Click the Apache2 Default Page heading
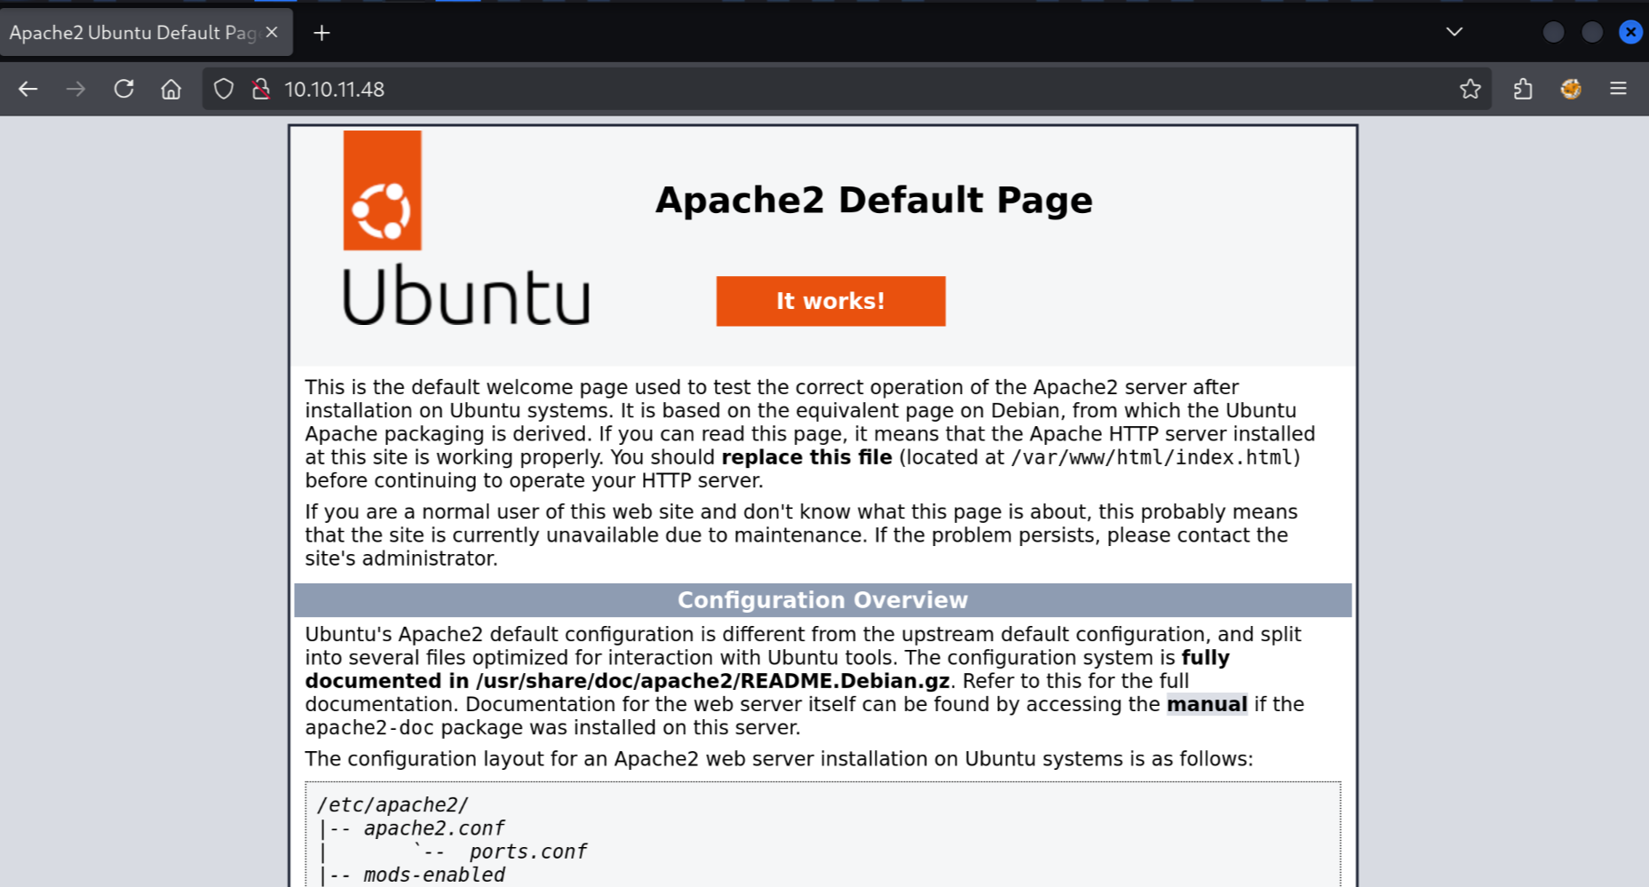This screenshot has height=887, width=1649. [x=874, y=200]
